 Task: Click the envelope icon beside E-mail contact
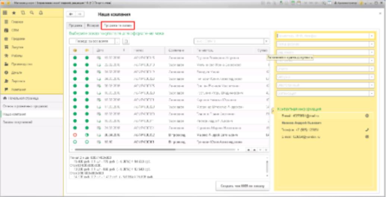367,137
